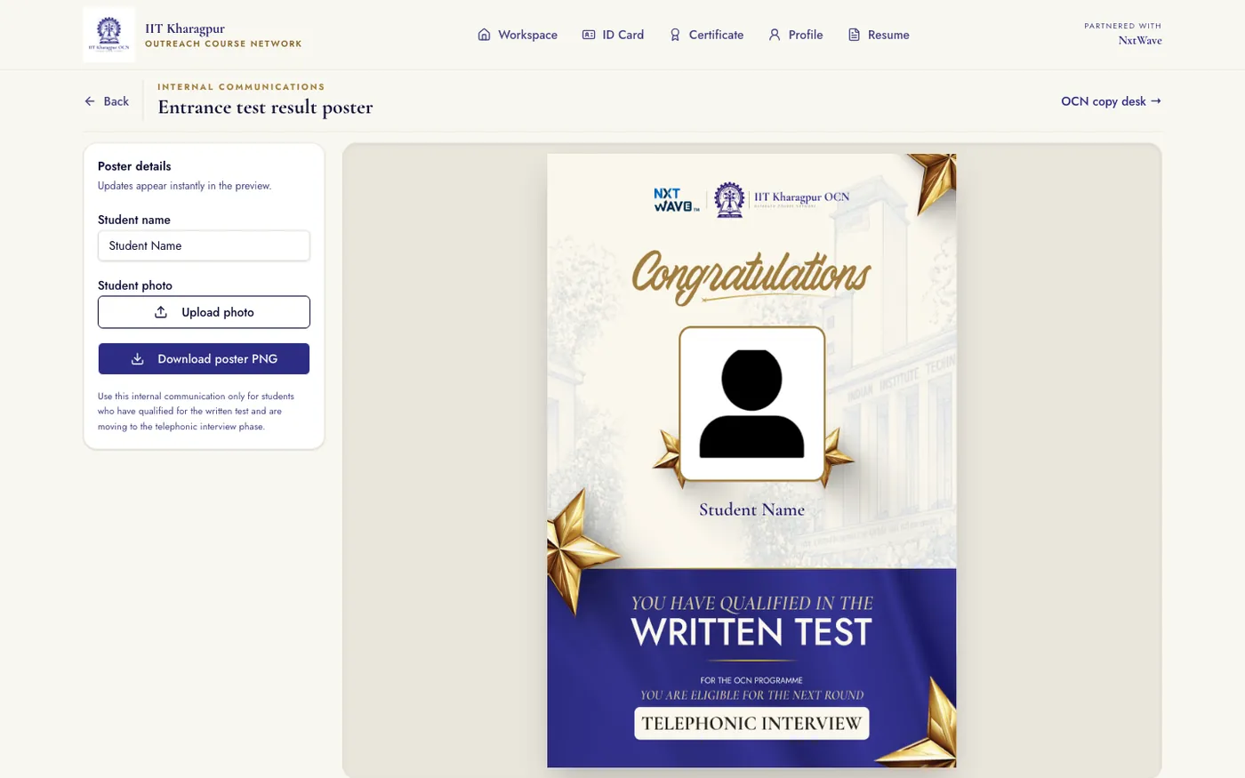Viewport: 1245px width, 778px height.
Task: Click the Profile person icon
Action: 775,35
